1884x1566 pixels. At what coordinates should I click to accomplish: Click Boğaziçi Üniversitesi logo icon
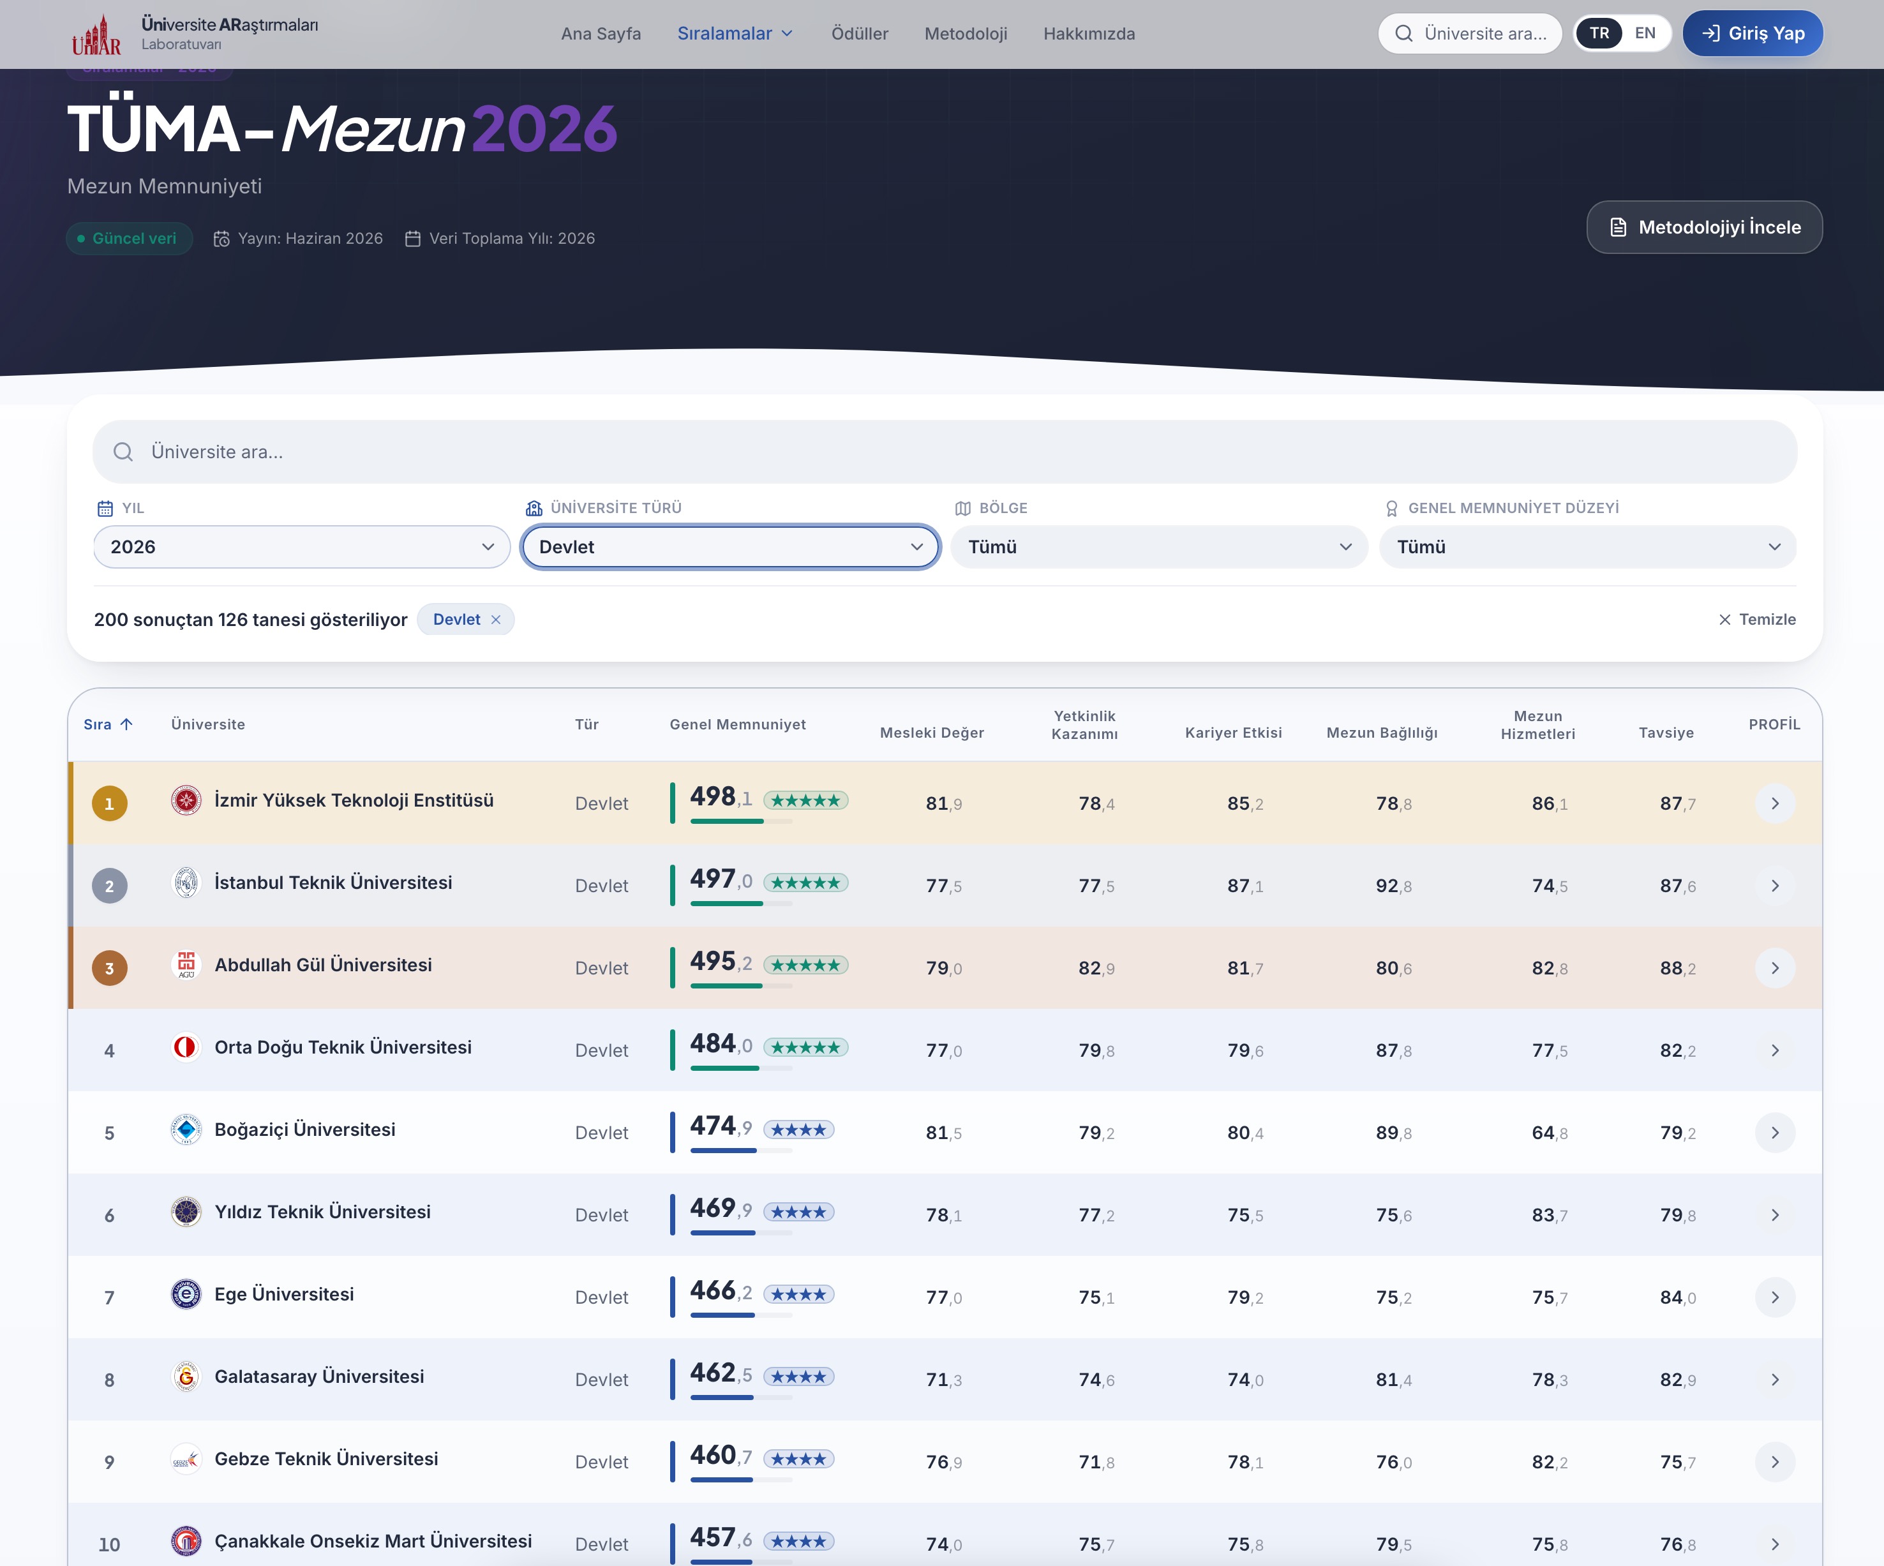tap(186, 1130)
